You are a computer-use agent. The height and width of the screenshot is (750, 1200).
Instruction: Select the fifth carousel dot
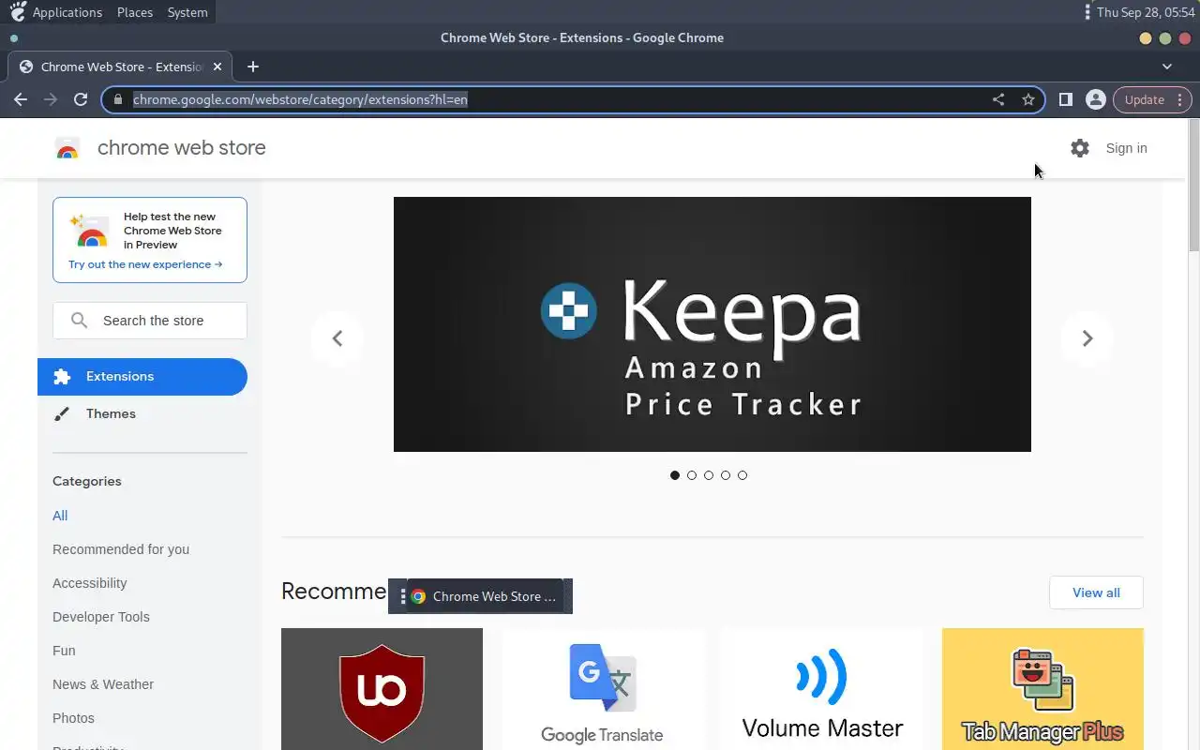coord(742,475)
